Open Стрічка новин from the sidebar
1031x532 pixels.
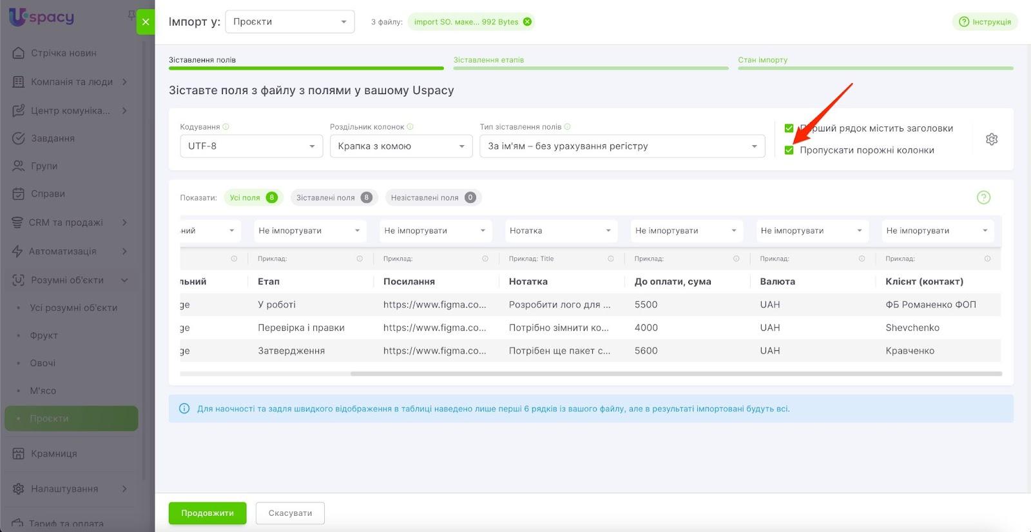(x=63, y=53)
